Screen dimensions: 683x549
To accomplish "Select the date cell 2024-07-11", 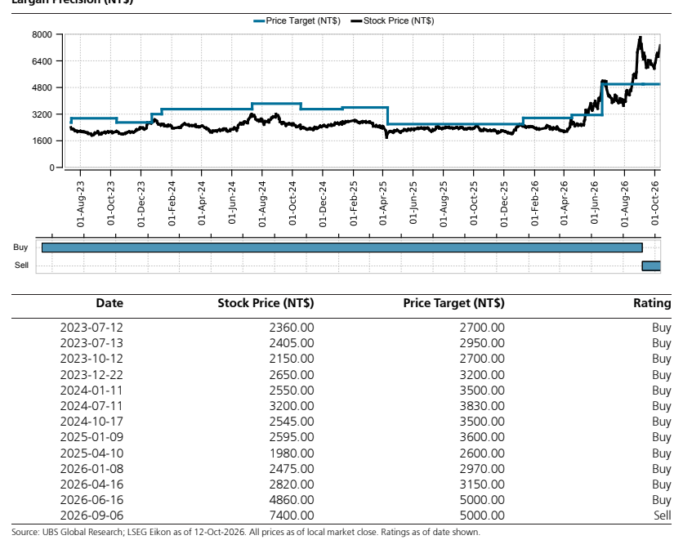I will 92,406.
